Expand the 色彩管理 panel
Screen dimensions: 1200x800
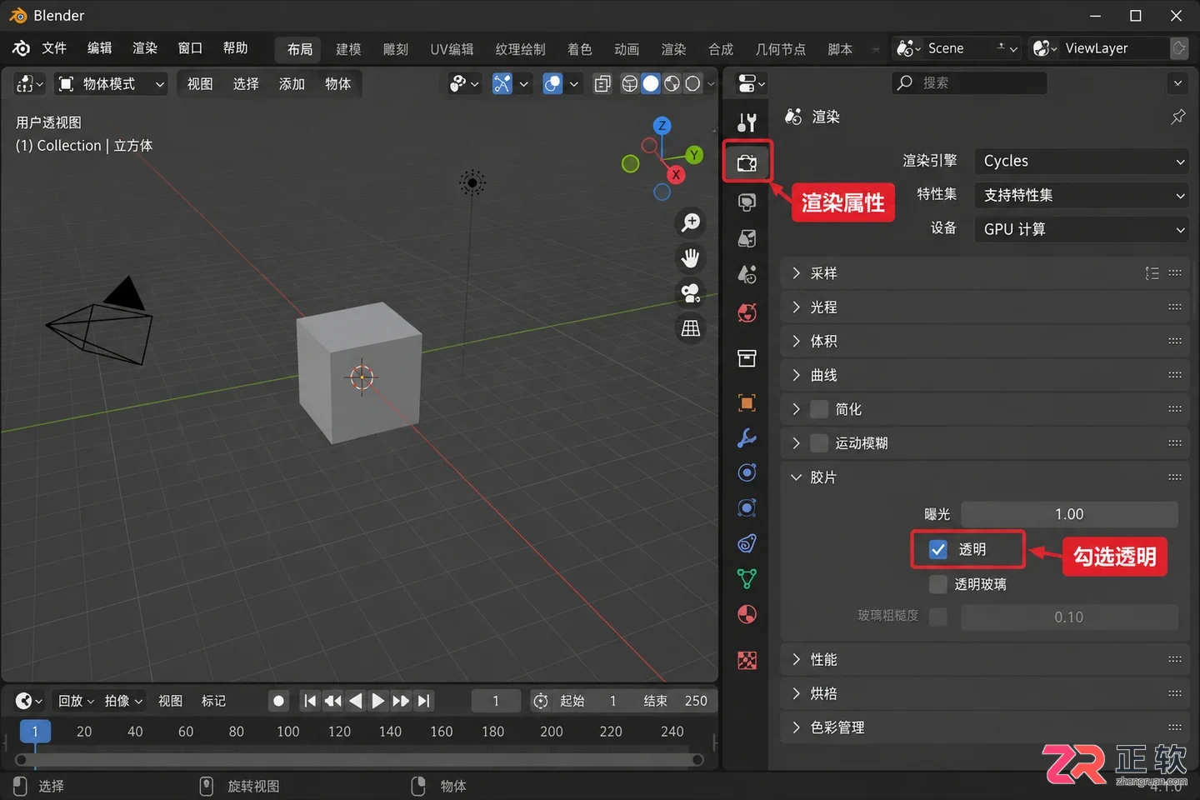pos(983,727)
